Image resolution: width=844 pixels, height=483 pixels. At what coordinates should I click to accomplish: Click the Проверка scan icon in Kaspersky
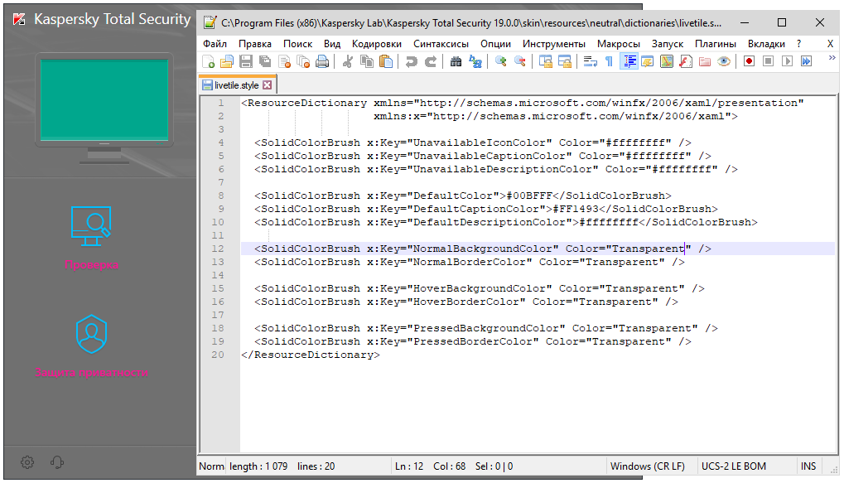click(91, 226)
